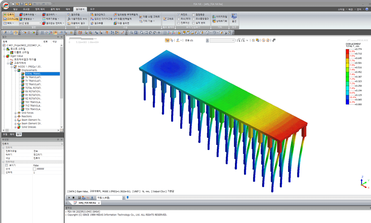Click the animation frame slider handle
This screenshot has width=371, height=223.
click(x=127, y=198)
